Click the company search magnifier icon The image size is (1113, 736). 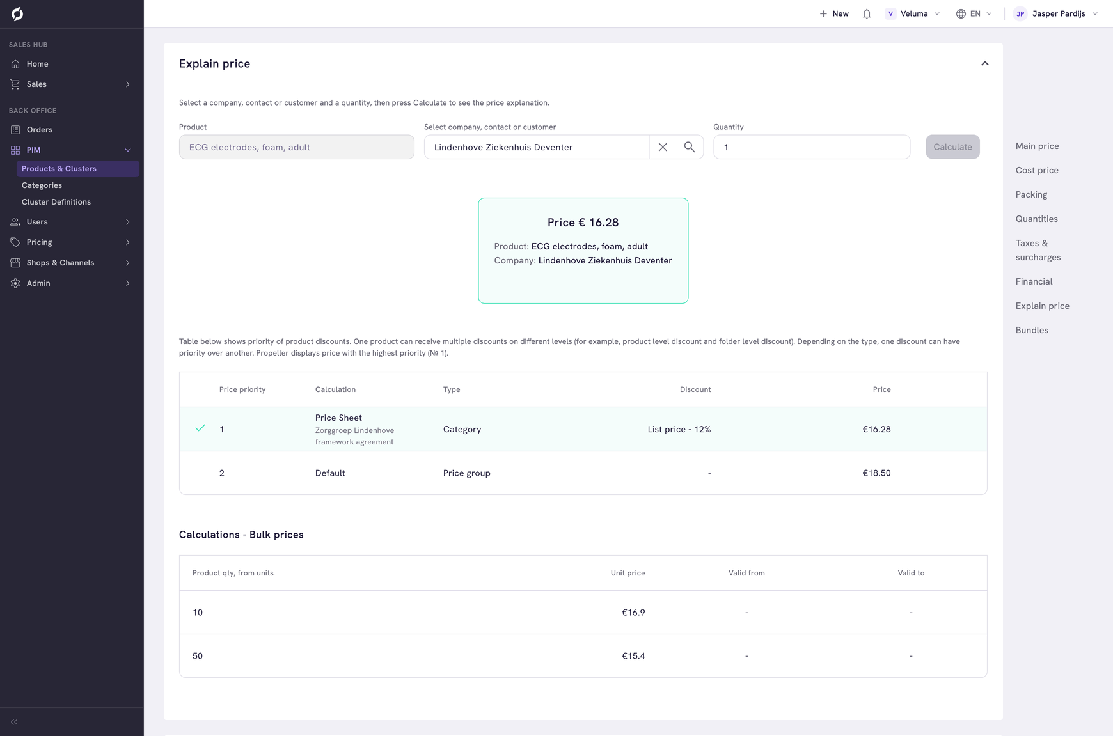pyautogui.click(x=690, y=147)
